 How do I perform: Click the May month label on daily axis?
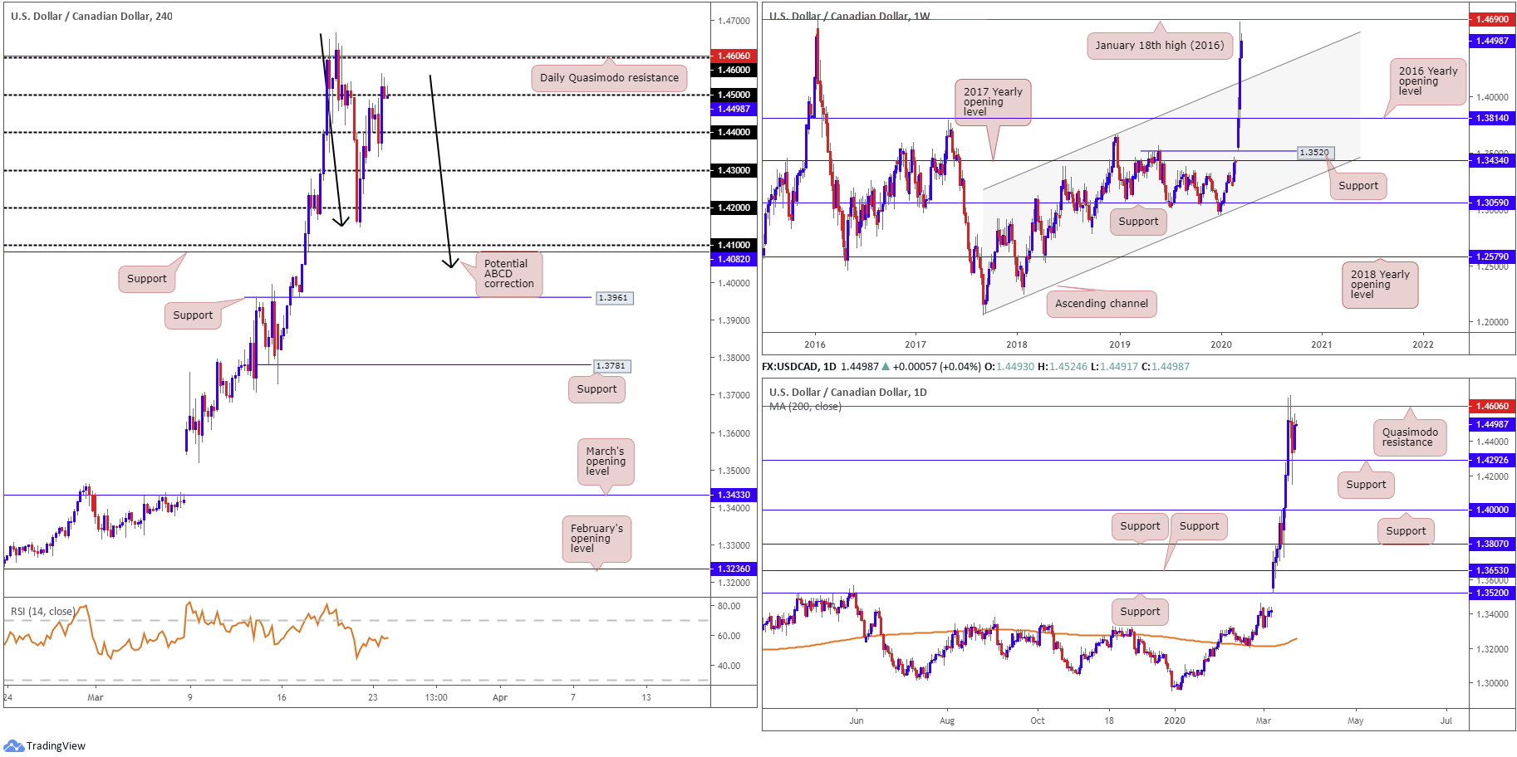(x=1355, y=720)
